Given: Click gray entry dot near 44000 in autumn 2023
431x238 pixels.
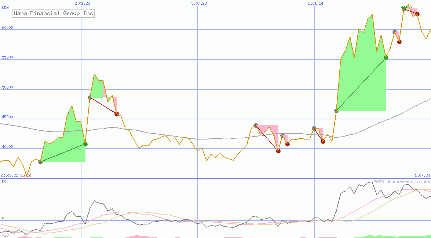Looking at the screenshot, I should [256, 125].
